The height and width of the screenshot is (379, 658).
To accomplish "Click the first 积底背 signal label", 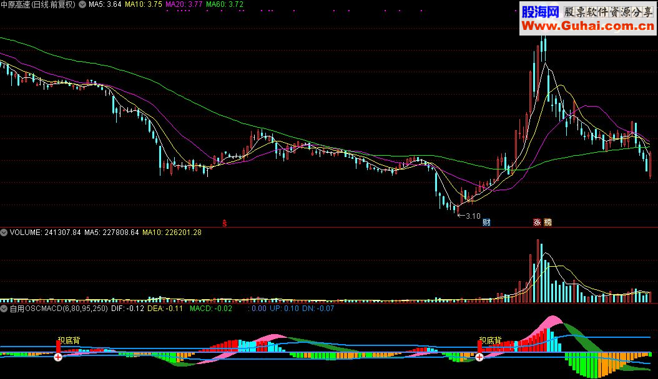I will pyautogui.click(x=69, y=340).
